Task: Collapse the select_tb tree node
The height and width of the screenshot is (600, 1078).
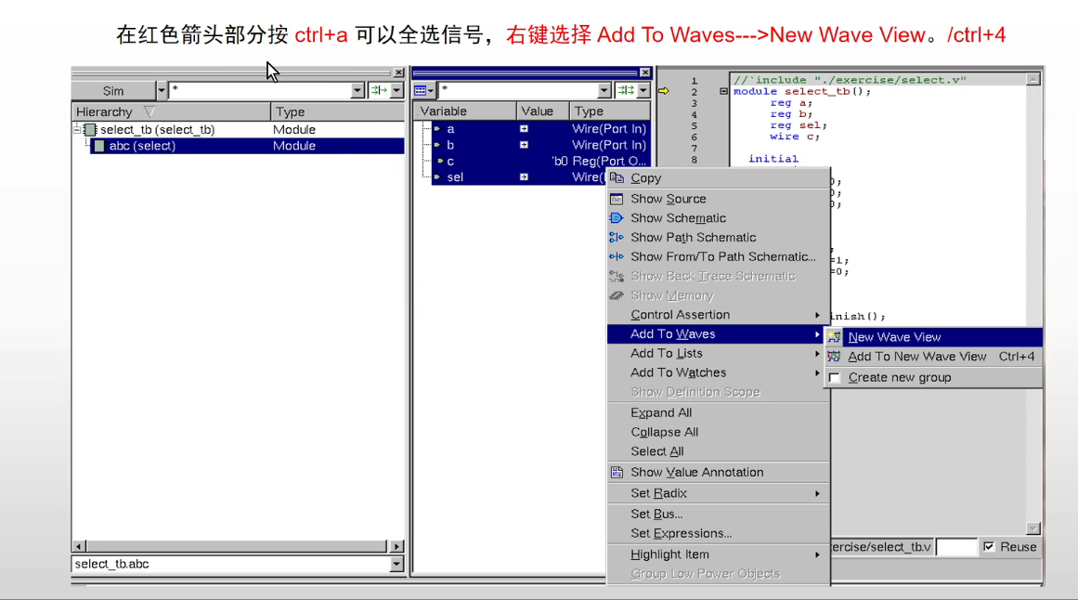Action: pos(77,129)
